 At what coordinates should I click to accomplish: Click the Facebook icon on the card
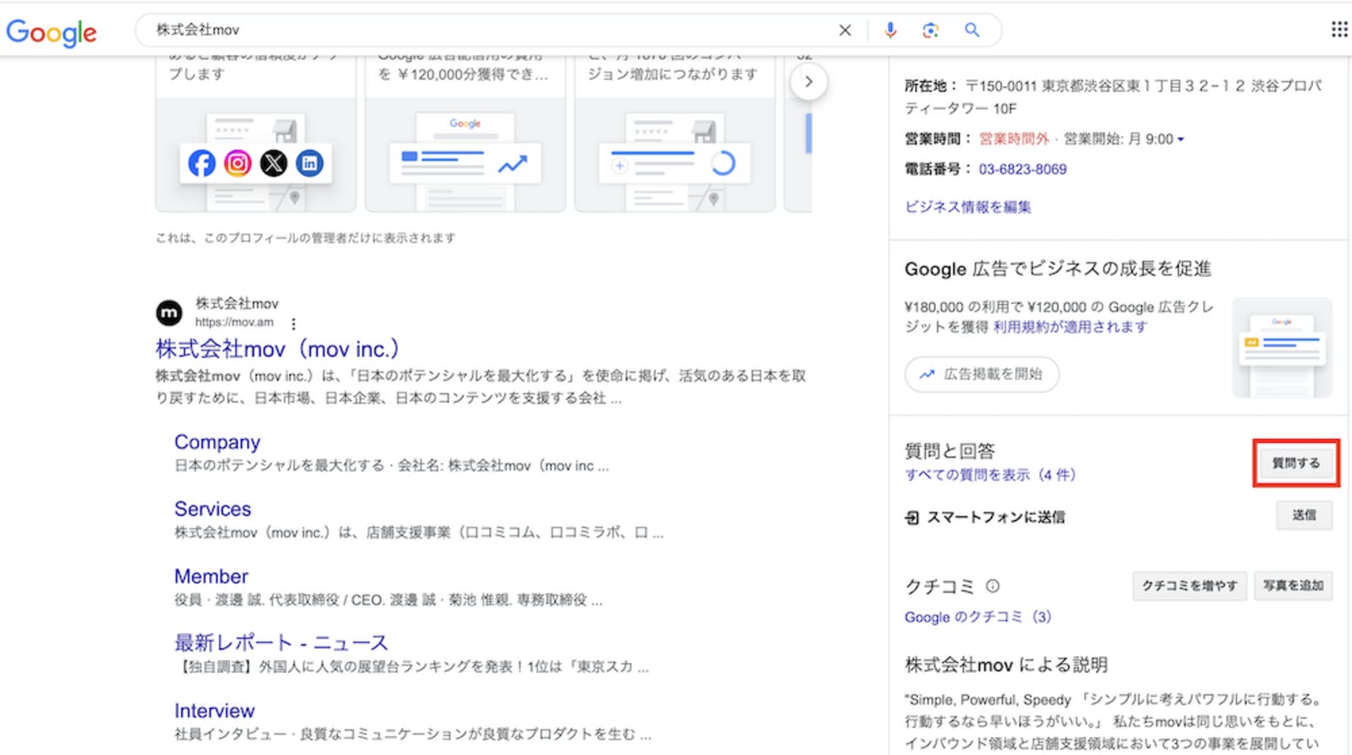(201, 163)
